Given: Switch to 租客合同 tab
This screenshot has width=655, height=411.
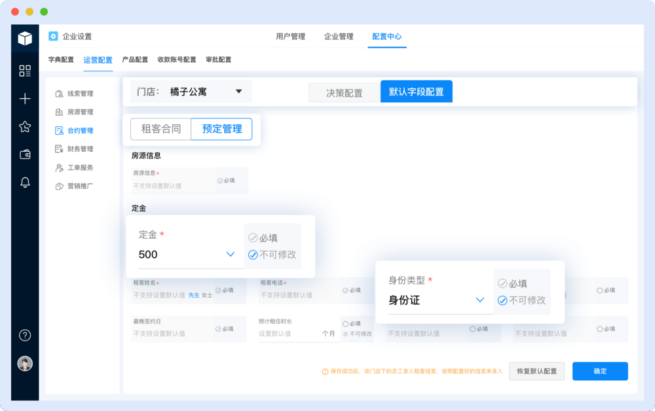Looking at the screenshot, I should pyautogui.click(x=161, y=129).
